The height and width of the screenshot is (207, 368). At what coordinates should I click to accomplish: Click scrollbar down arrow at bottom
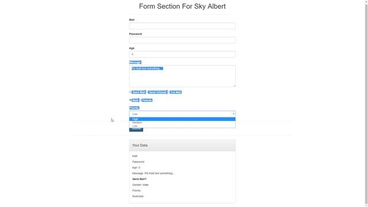[x=366, y=205]
